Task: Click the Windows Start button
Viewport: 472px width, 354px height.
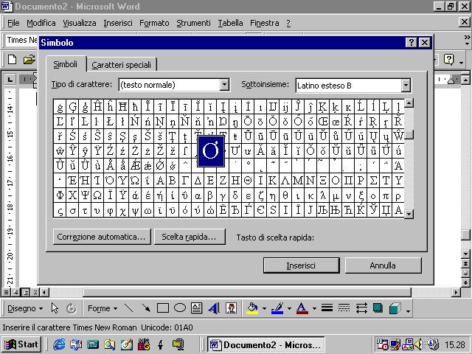Action: 21,344
